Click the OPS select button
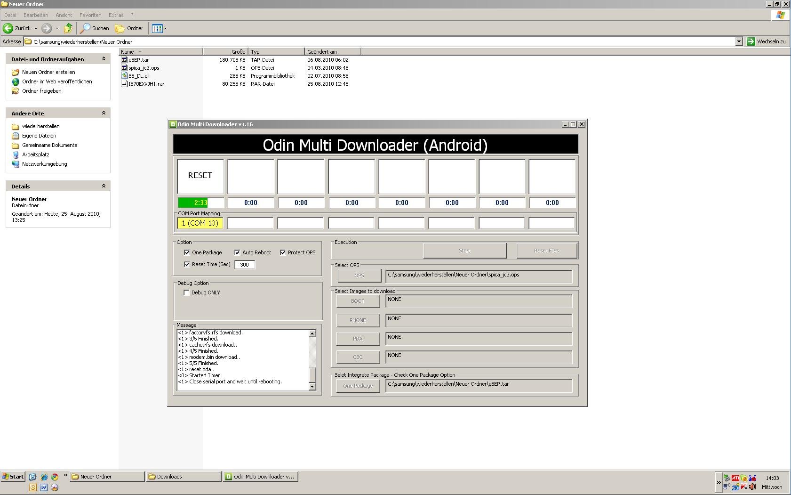Image resolution: width=791 pixels, height=495 pixels. point(359,276)
